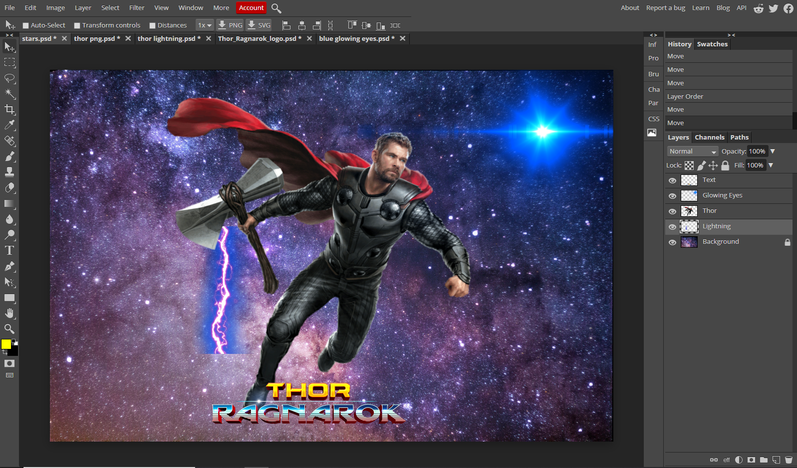
Task: Toggle Quick Mask mode icon
Action: [x=9, y=363]
